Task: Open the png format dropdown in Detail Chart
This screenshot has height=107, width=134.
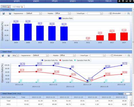Action: [18, 55]
